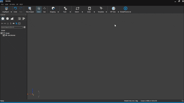The image size is (184, 103).
Task: Click the Model Units status text
Action: point(131,101)
